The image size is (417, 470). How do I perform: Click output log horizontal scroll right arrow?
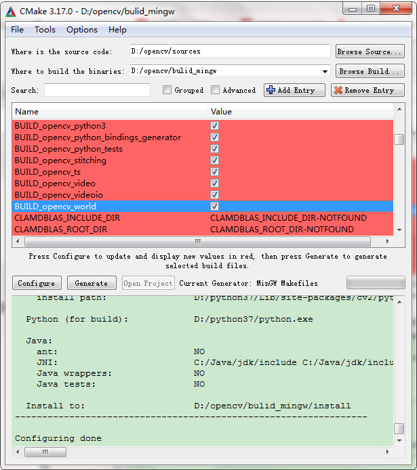pyautogui.click(x=388, y=452)
